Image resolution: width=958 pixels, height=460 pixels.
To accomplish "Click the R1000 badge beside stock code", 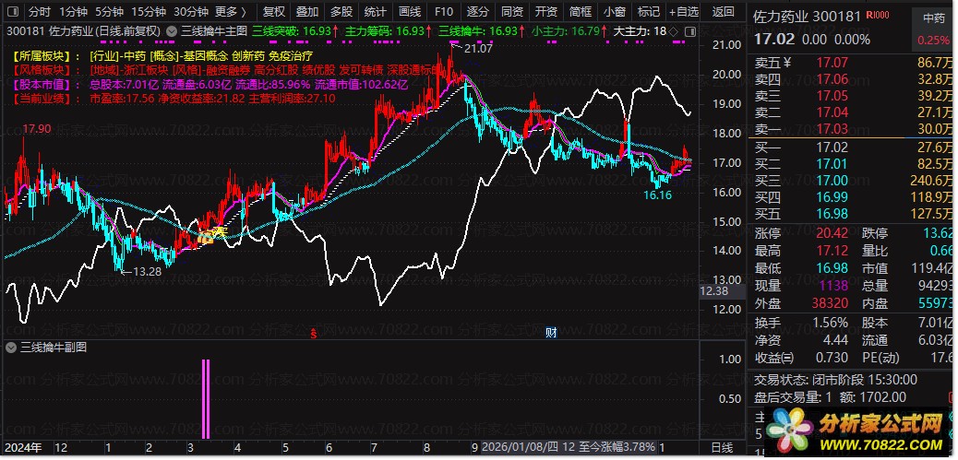I will [x=880, y=17].
